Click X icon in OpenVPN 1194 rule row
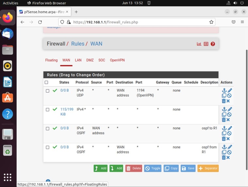Image resolution: width=248 pixels, height=187 pixels. (228, 101)
